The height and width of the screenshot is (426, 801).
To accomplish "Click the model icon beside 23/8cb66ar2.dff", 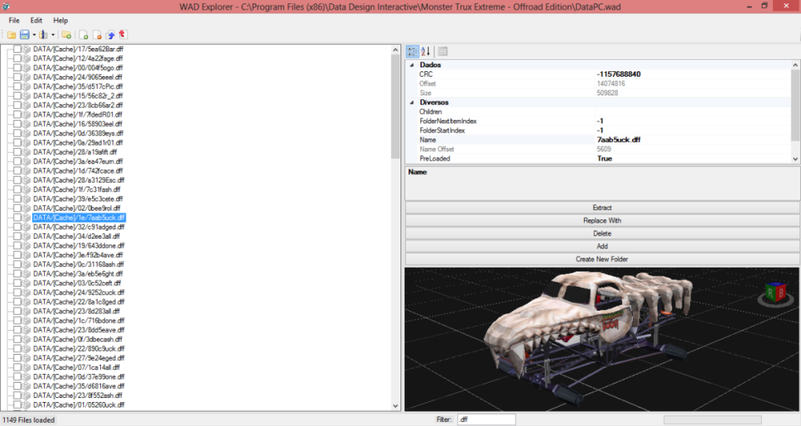I will point(27,105).
